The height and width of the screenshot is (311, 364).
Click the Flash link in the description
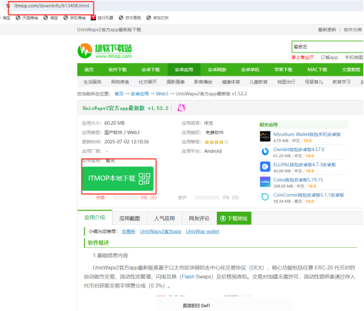coord(188,277)
